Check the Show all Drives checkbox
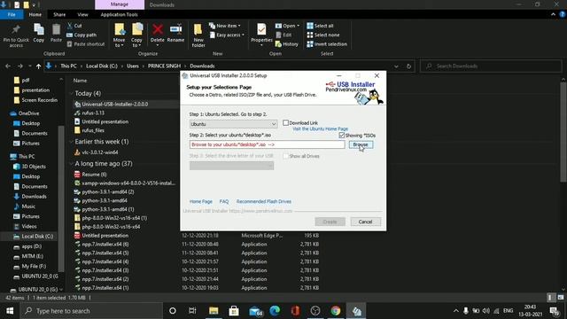This screenshot has height=319, width=567. click(x=285, y=156)
